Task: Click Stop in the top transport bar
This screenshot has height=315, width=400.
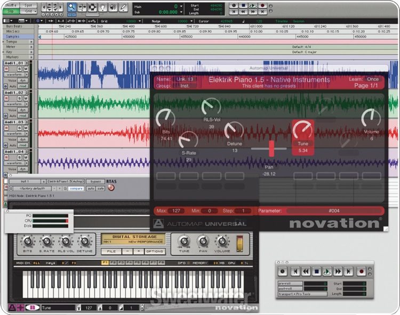Action: [x=243, y=5]
